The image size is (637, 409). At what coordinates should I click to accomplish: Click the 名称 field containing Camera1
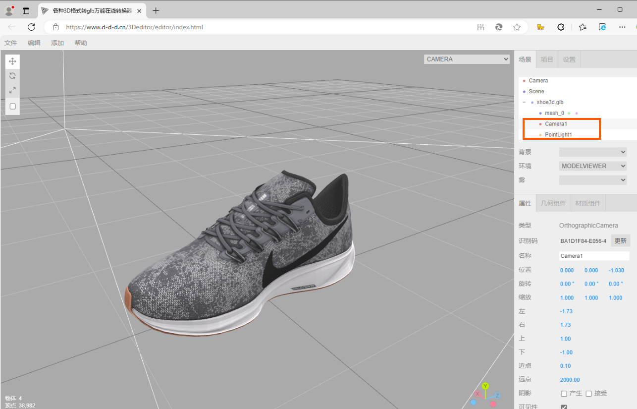pos(594,256)
